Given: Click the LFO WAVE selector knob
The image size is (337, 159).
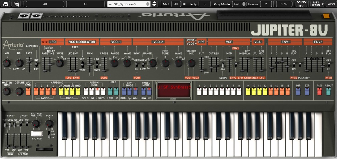Looking at the screenshot, I should point(60,63).
